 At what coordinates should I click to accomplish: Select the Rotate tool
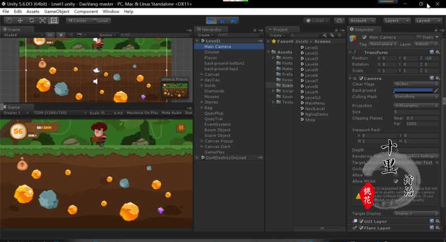point(31,21)
